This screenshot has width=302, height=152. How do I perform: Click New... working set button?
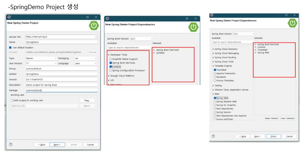(x=87, y=101)
